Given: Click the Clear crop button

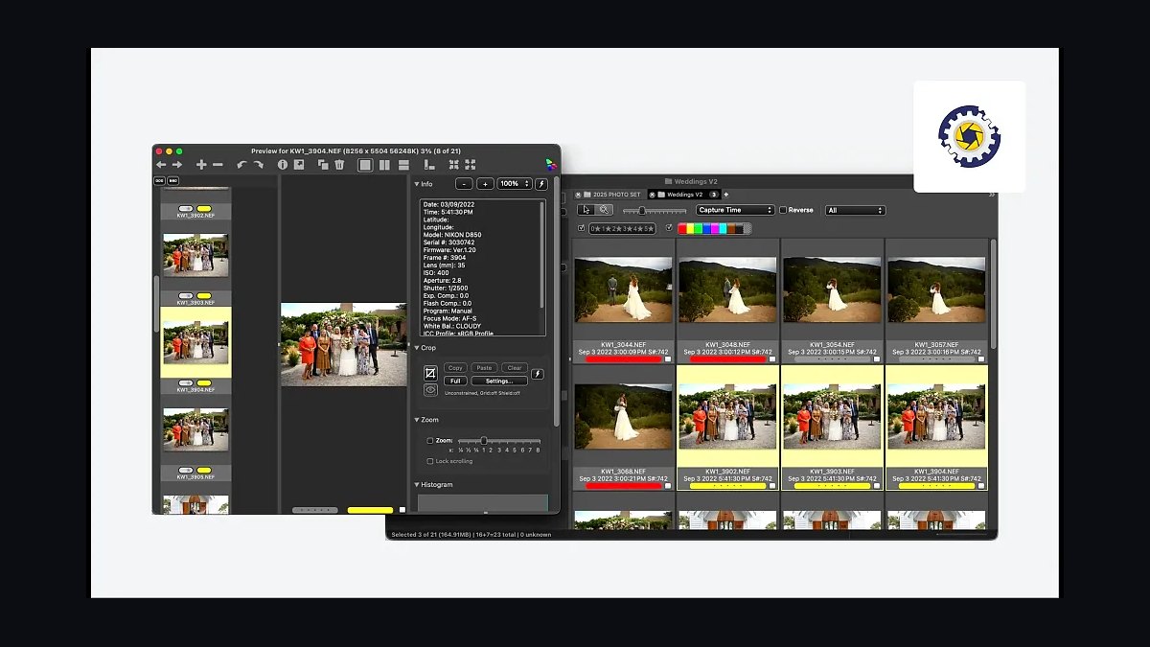Looking at the screenshot, I should (x=515, y=367).
